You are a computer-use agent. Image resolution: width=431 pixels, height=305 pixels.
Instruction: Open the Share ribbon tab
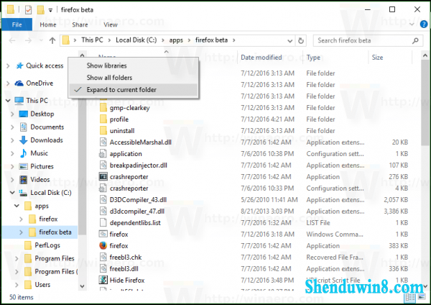click(x=80, y=24)
